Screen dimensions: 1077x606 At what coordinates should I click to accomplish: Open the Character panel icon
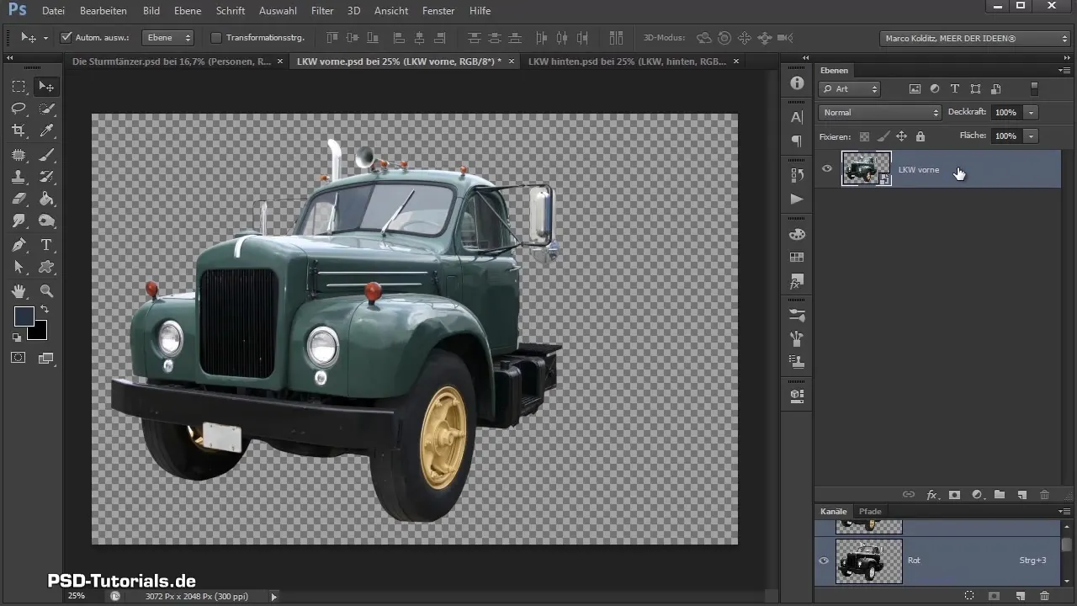point(797,118)
